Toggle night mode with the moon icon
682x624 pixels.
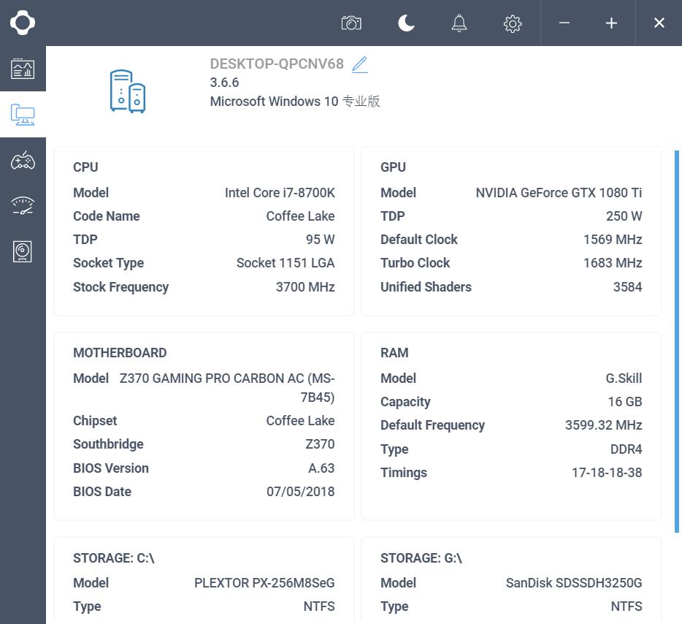[406, 23]
